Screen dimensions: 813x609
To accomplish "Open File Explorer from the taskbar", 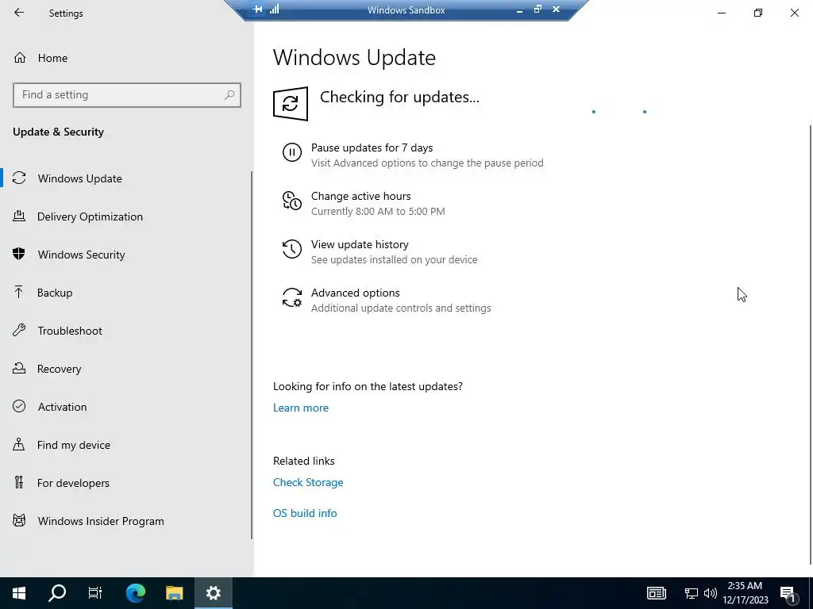I will 174,593.
